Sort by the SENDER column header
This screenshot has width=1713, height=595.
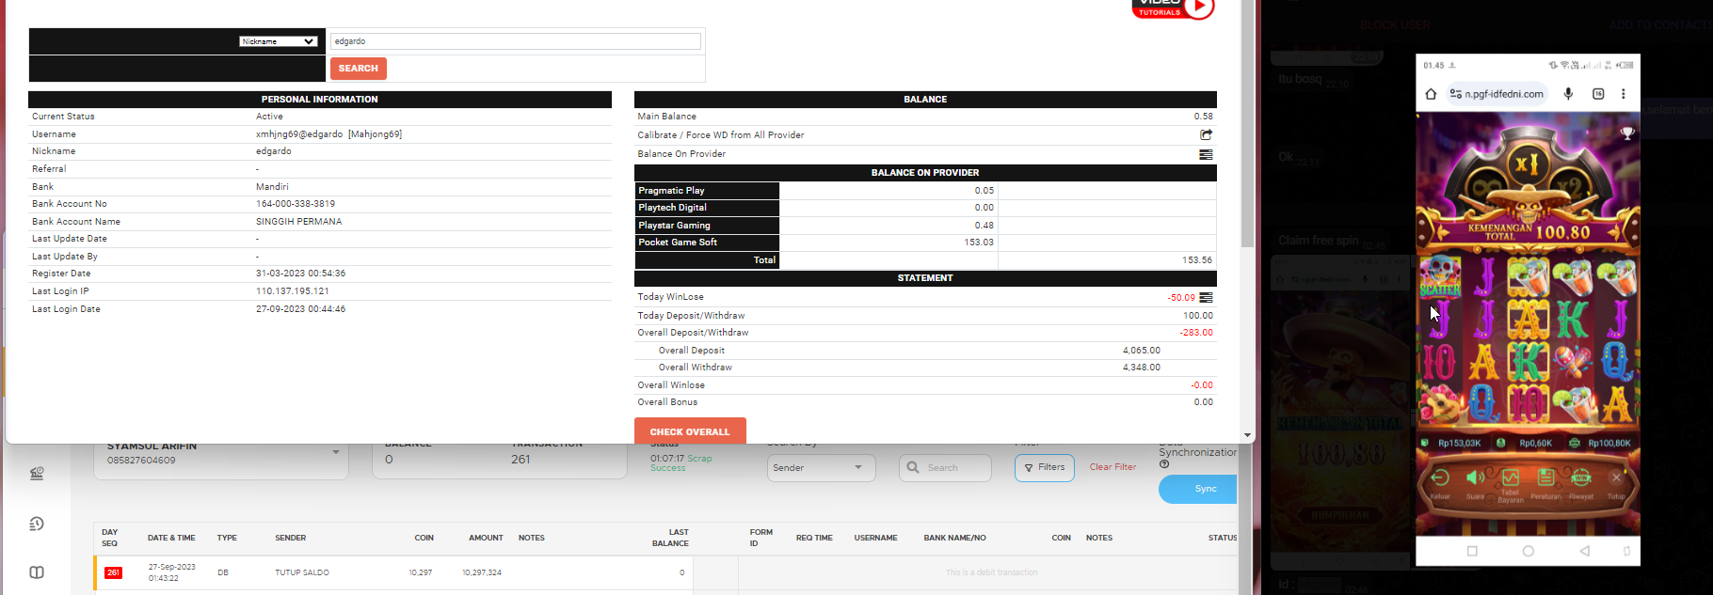point(291,539)
